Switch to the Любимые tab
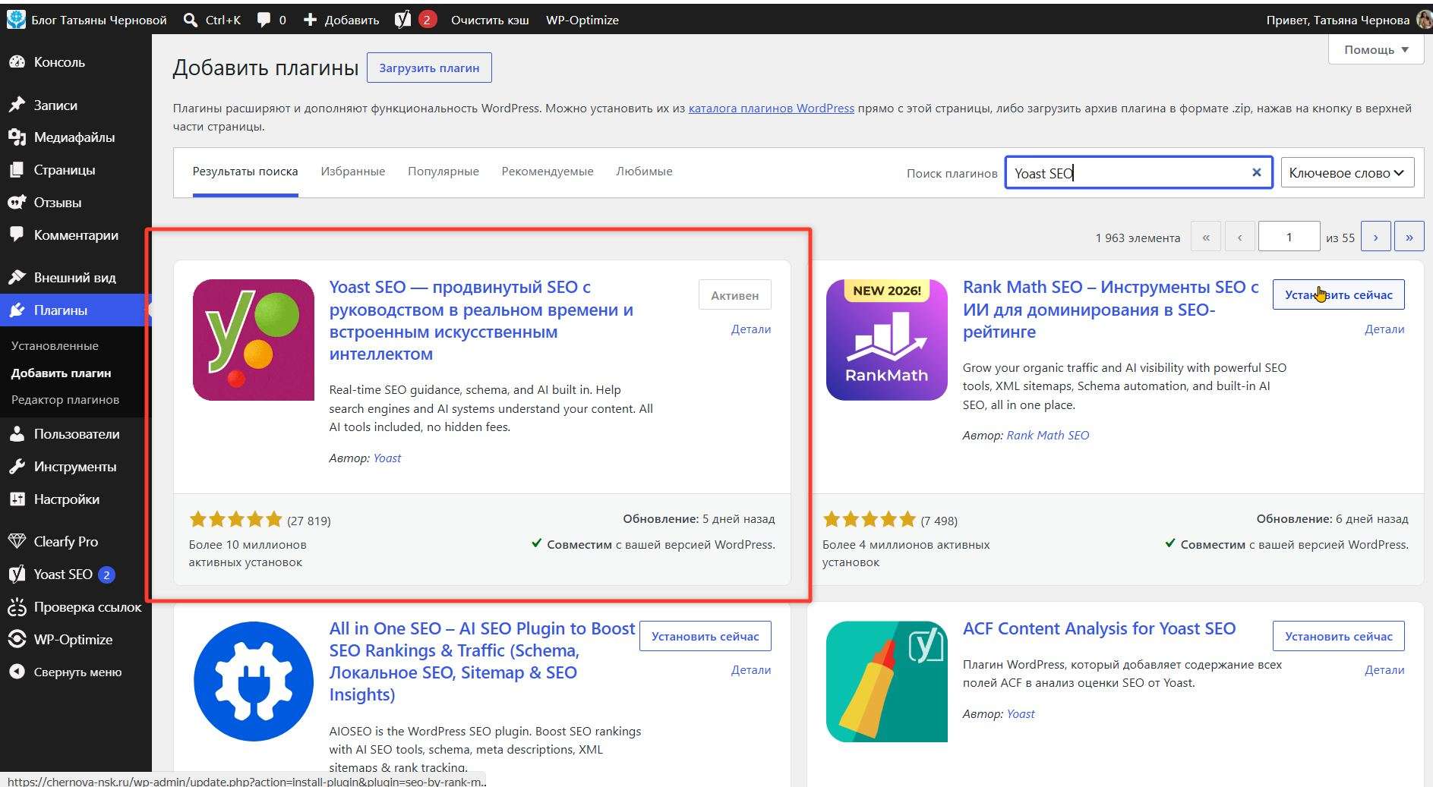The width and height of the screenshot is (1433, 787). coord(644,172)
